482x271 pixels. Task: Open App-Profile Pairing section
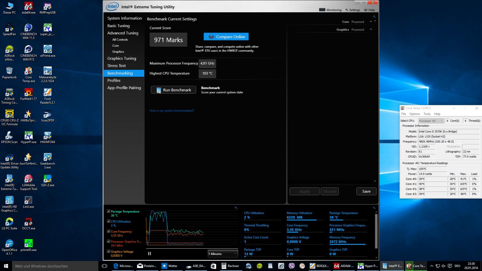(x=124, y=88)
